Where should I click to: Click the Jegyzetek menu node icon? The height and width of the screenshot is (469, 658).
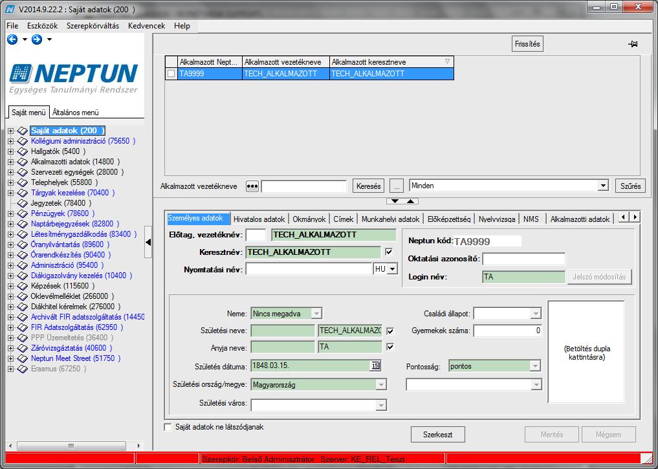pos(23,203)
